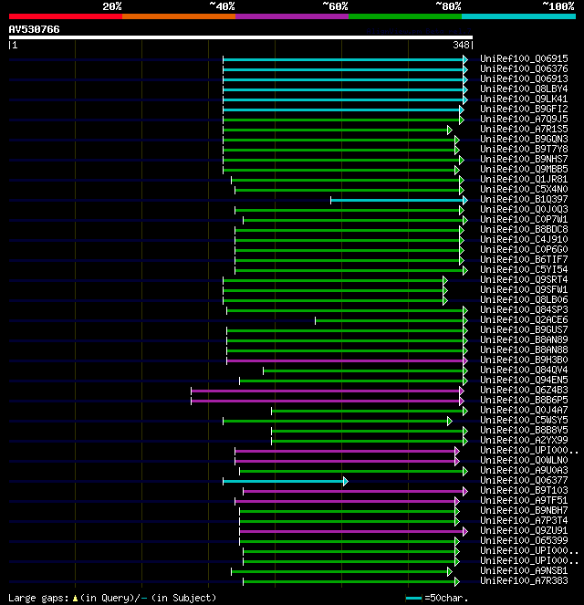584x605 pixels.
Task: Open hit UniRef100_Q06376
Action: coord(524,68)
